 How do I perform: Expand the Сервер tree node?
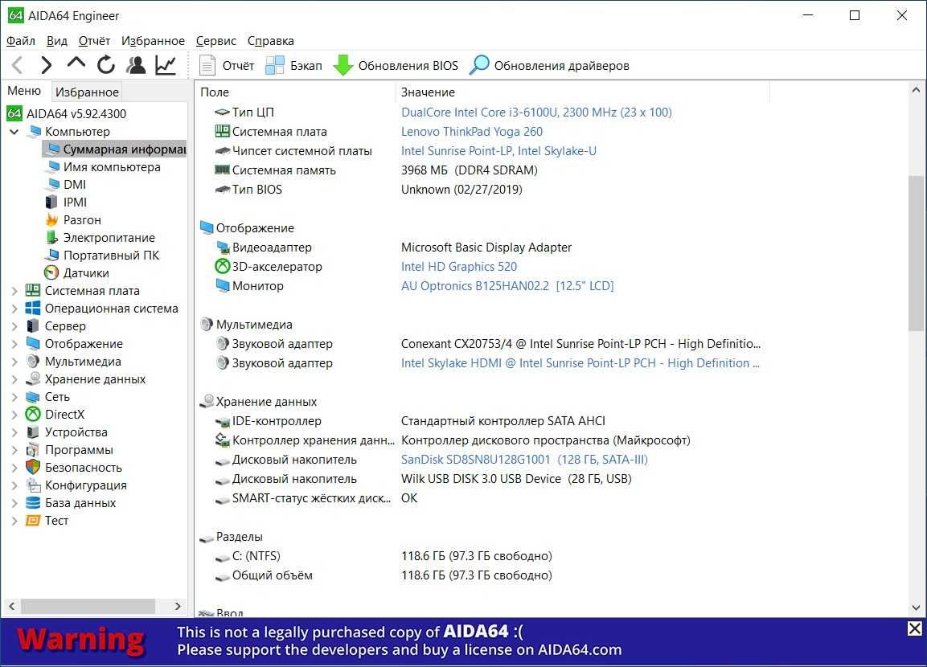pos(14,326)
